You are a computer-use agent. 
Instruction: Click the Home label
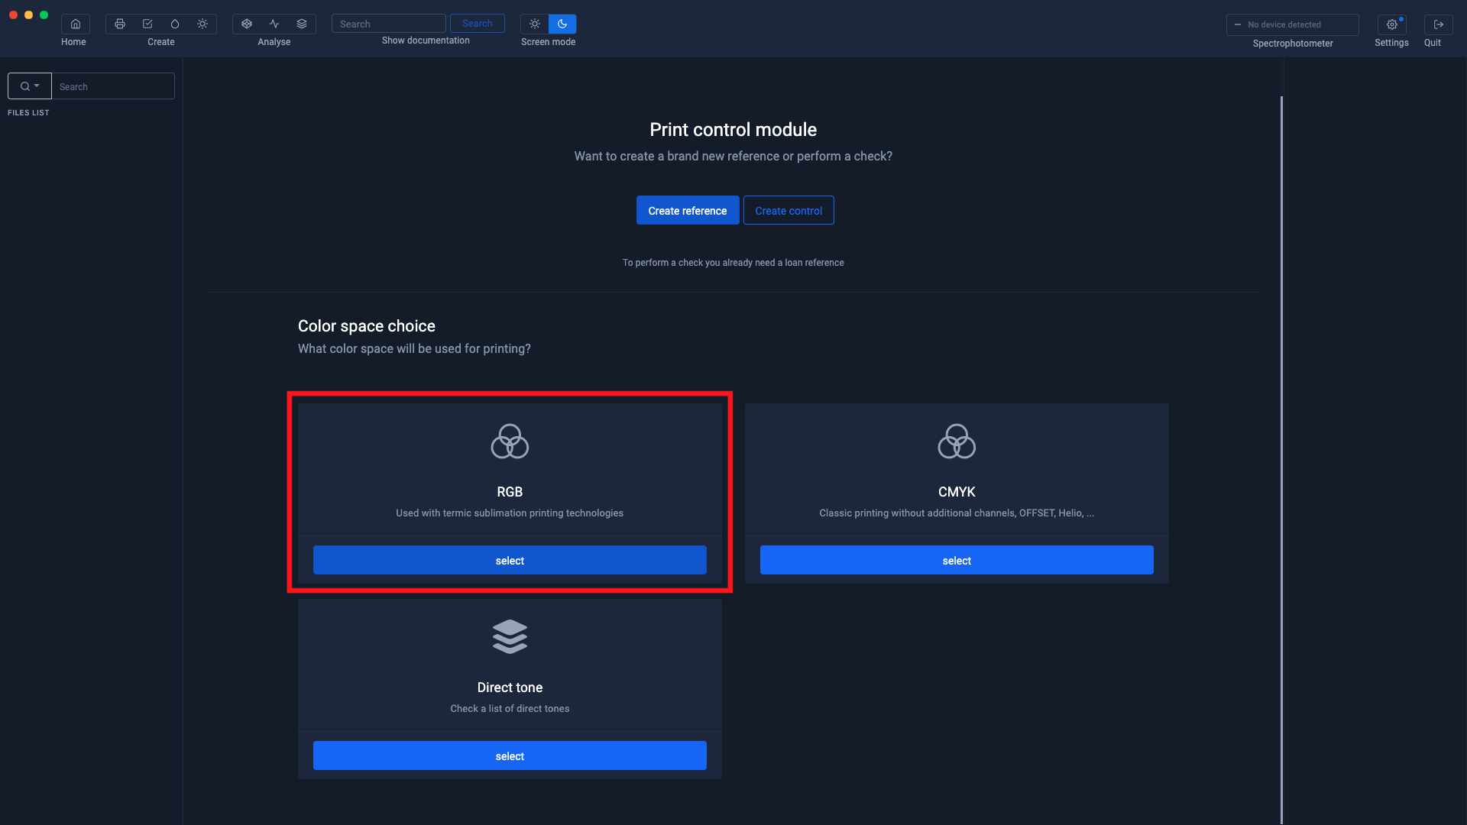(x=73, y=42)
